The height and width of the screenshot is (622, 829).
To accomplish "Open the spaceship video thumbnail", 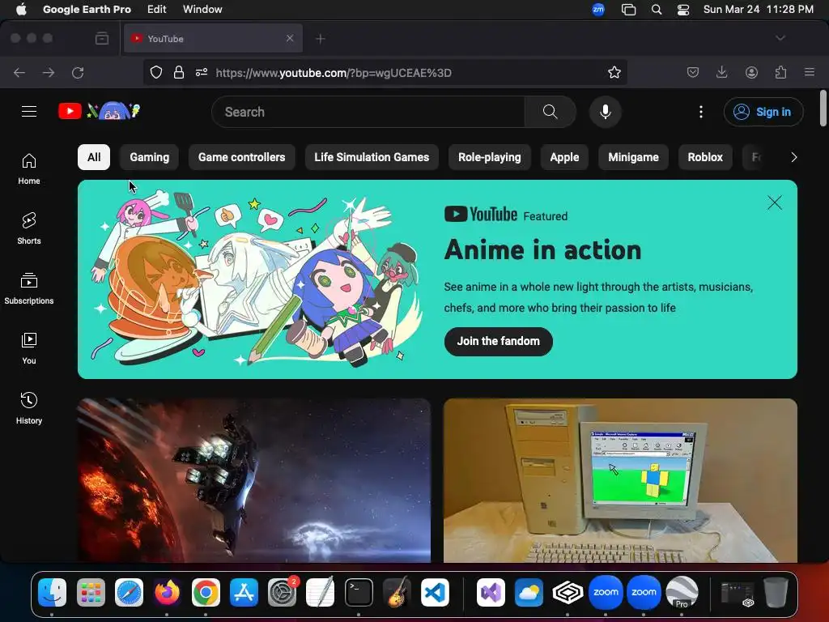I will point(254,480).
